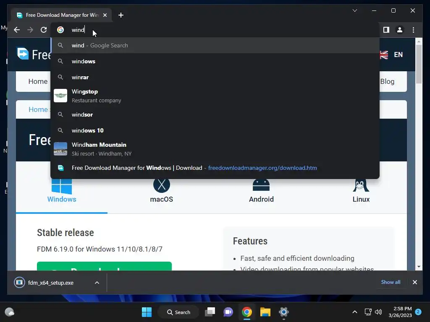The width and height of the screenshot is (430, 322).
Task: Select the macOS platform tab
Action: click(x=162, y=192)
